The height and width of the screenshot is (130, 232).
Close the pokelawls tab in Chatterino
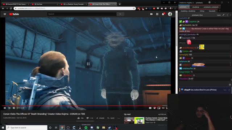point(188,7)
